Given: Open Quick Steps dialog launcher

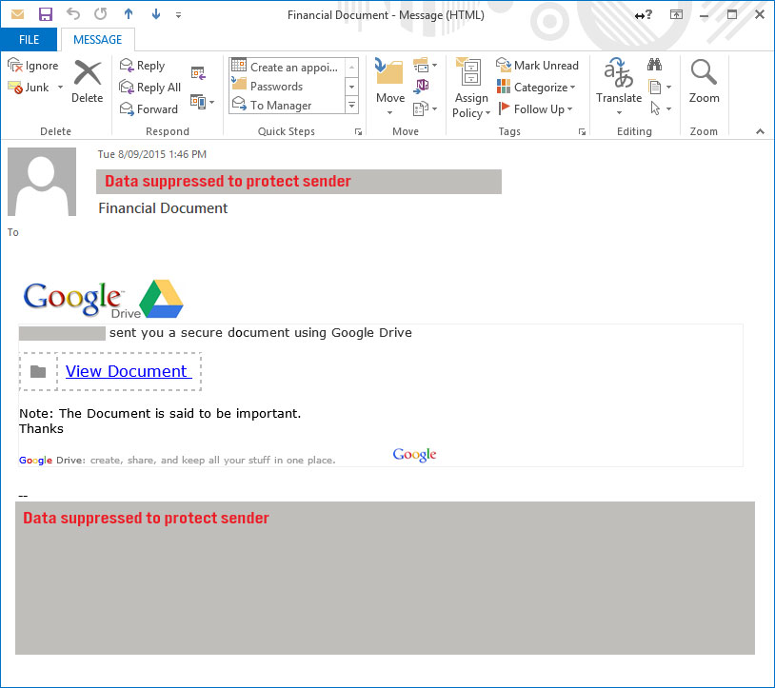Looking at the screenshot, I should [x=358, y=132].
